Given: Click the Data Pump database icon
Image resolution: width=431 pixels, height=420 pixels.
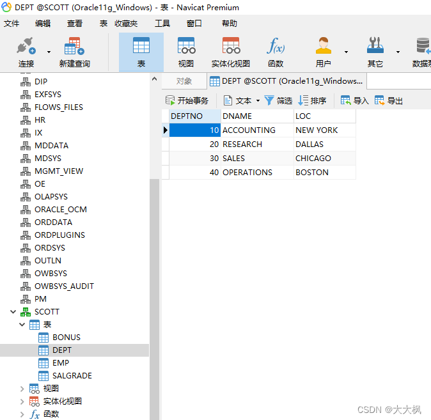Looking at the screenshot, I should point(423,45).
